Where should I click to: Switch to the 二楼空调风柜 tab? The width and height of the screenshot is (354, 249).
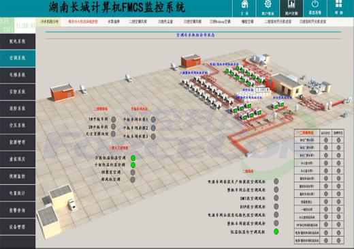pyautogui.click(x=138, y=22)
